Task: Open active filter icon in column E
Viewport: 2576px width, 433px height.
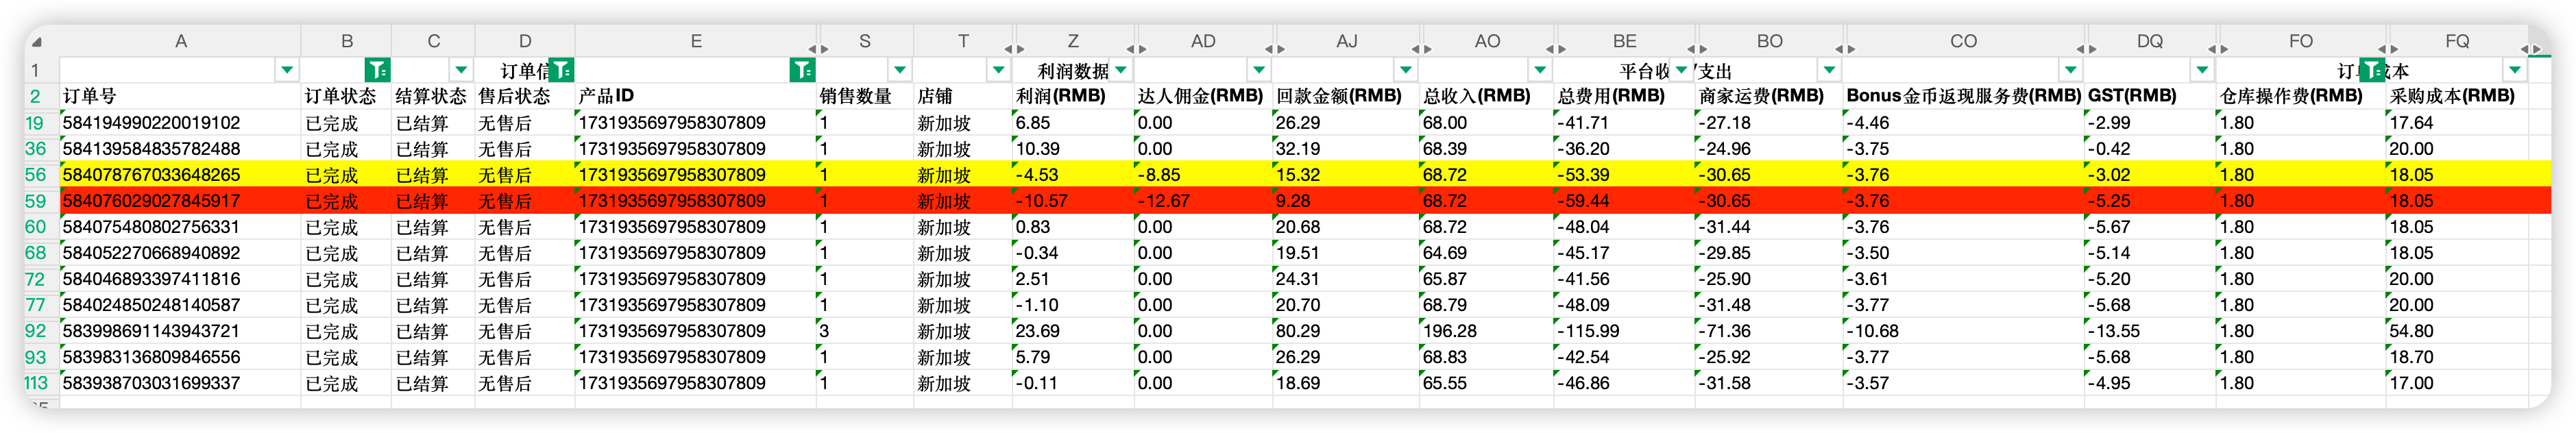Action: 802,70
